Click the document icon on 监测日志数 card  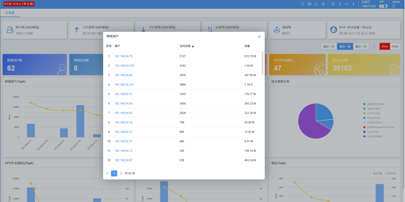tap(395, 69)
